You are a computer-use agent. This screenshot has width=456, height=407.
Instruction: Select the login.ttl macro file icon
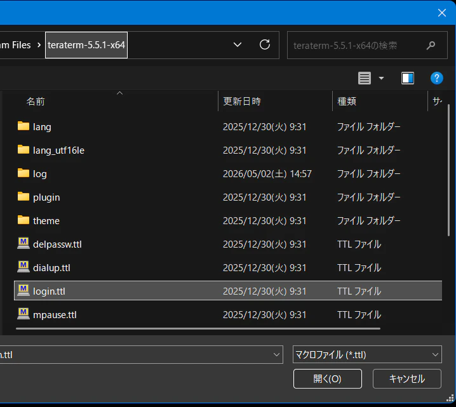pyautogui.click(x=23, y=290)
